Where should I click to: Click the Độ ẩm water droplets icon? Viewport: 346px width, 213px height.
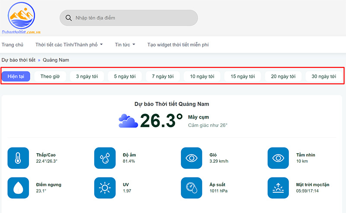tap(105, 158)
